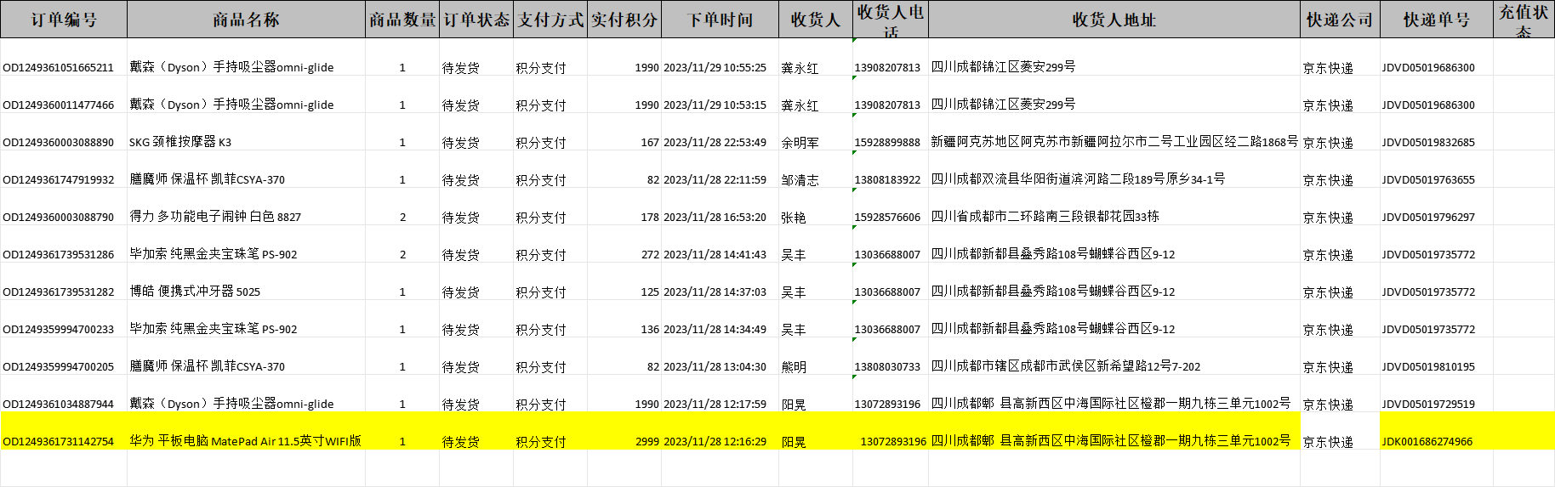Select the 支付方式 column header

[550, 20]
